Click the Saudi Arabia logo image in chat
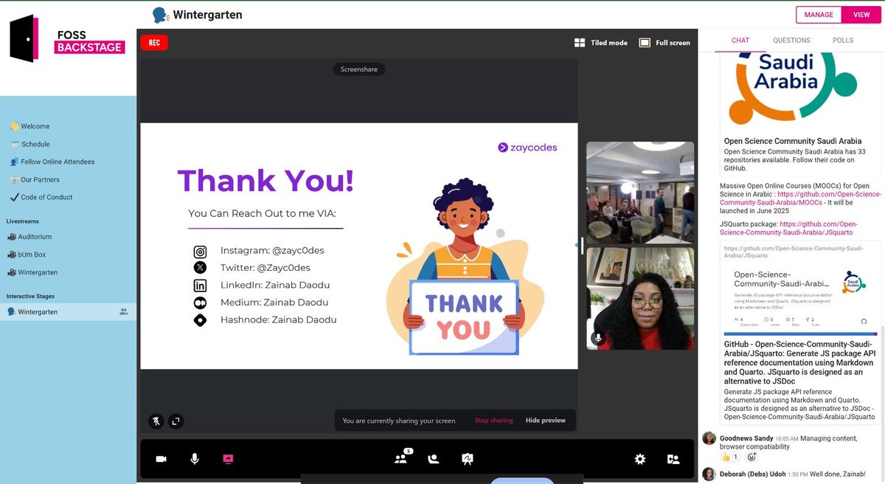This screenshot has width=885, height=484. pos(793,87)
